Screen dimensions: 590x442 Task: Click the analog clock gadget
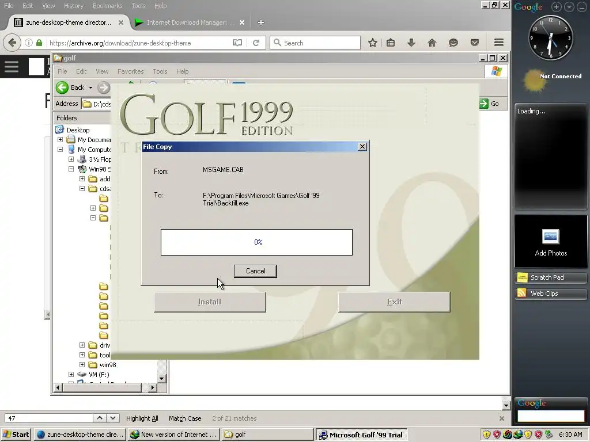point(551,37)
